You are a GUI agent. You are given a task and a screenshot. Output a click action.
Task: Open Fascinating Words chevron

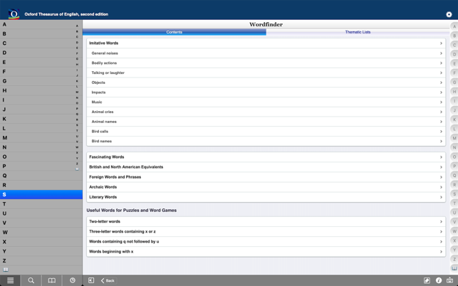[x=441, y=157]
